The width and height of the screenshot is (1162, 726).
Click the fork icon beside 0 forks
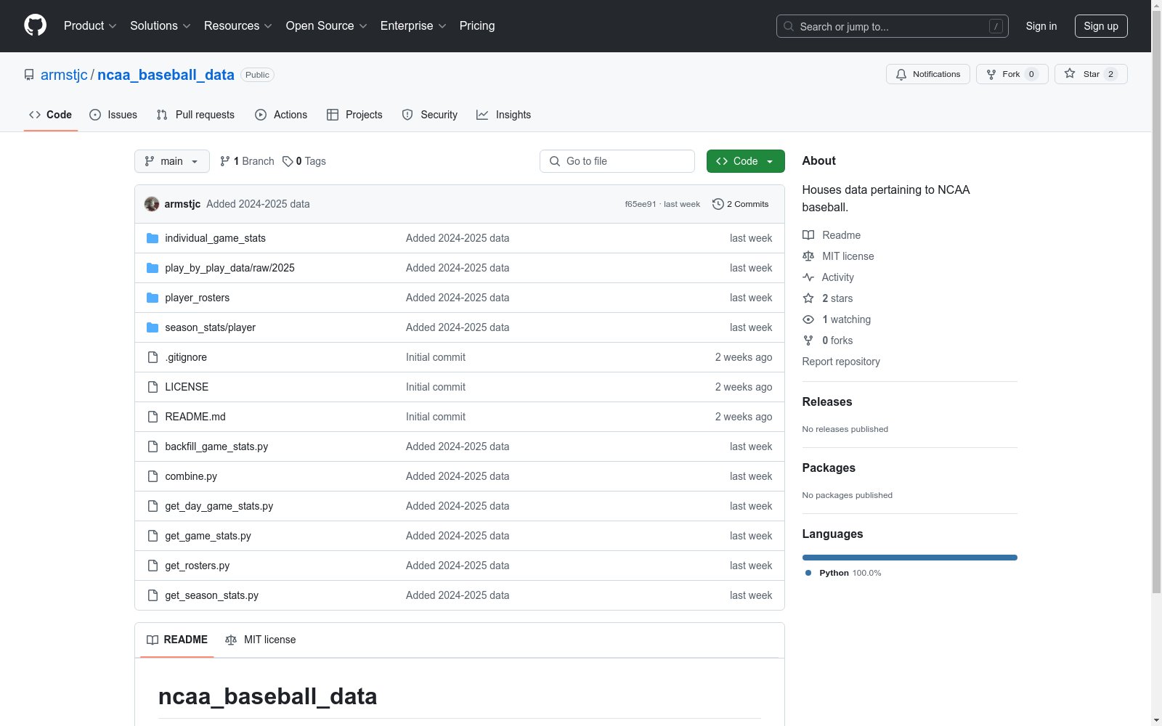(x=808, y=340)
